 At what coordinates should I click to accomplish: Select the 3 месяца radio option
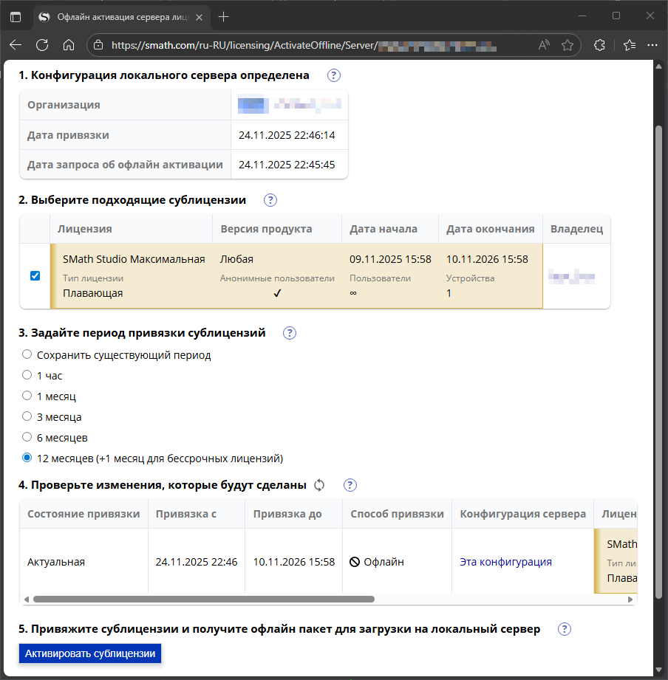(27, 416)
